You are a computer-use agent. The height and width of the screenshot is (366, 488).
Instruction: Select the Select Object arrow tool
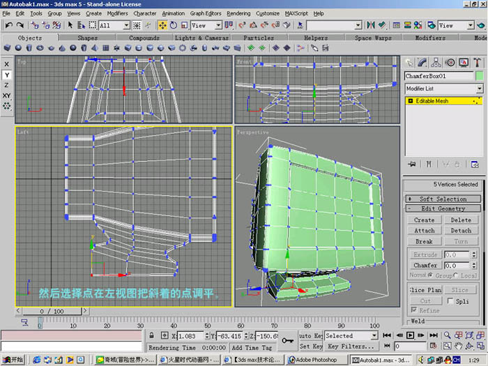point(70,25)
